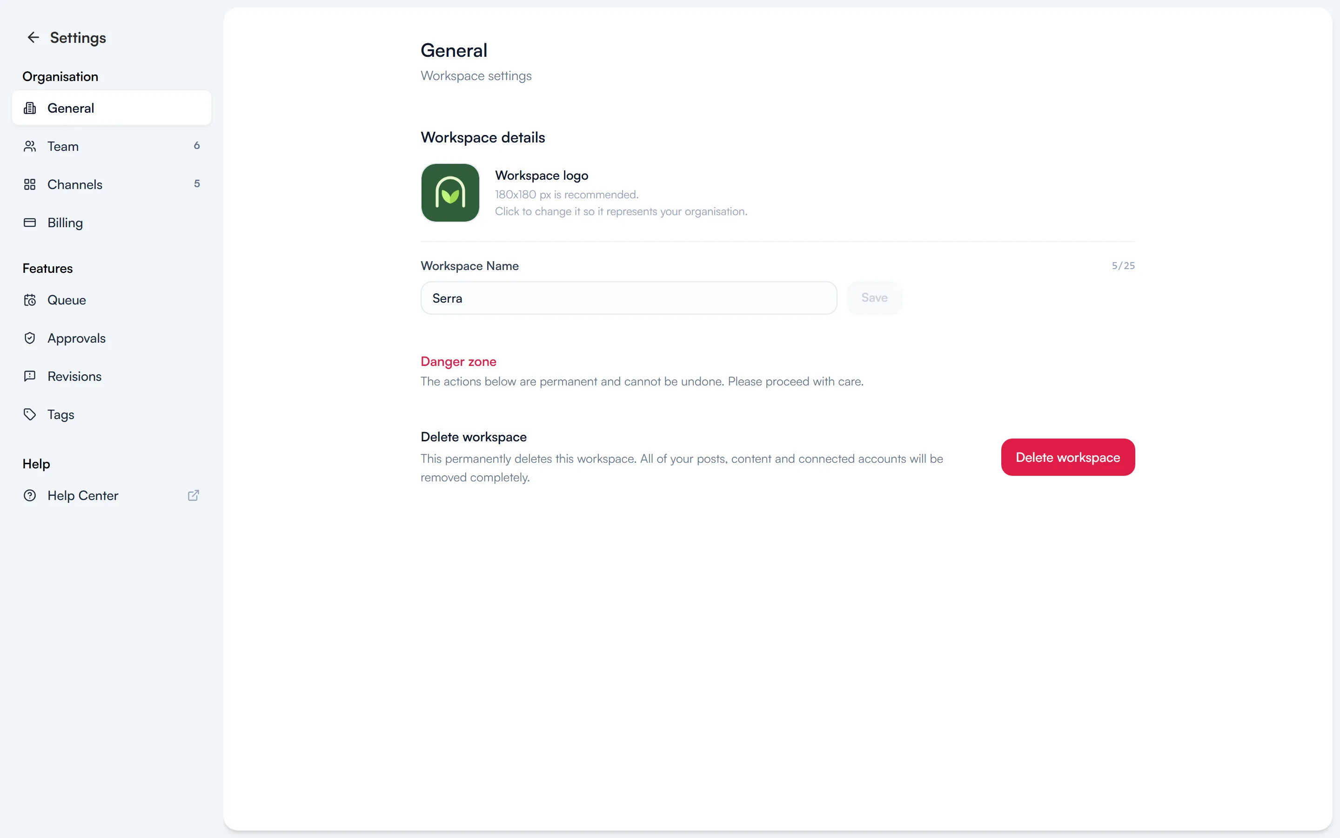
Task: Click the Save button
Action: pos(874,298)
